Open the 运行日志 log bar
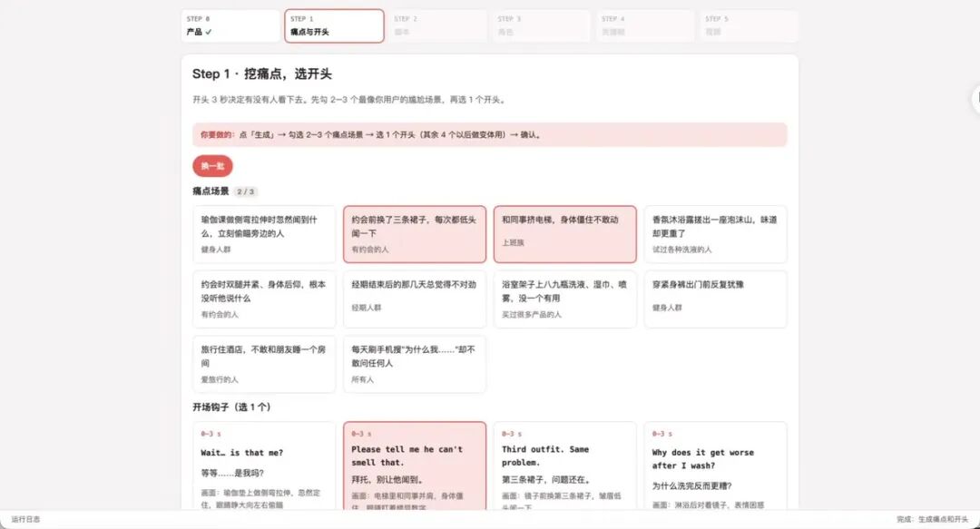Viewport: 980px width, 529px height. pyautogui.click(x=25, y=519)
